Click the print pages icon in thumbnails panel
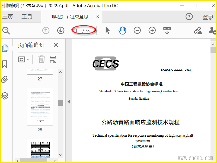 pos(53,59)
